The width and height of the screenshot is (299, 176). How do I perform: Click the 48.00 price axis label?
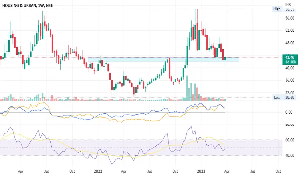tap(290, 43)
